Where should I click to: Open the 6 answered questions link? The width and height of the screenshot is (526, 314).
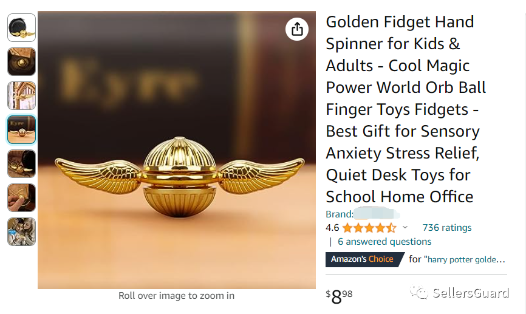tap(384, 242)
